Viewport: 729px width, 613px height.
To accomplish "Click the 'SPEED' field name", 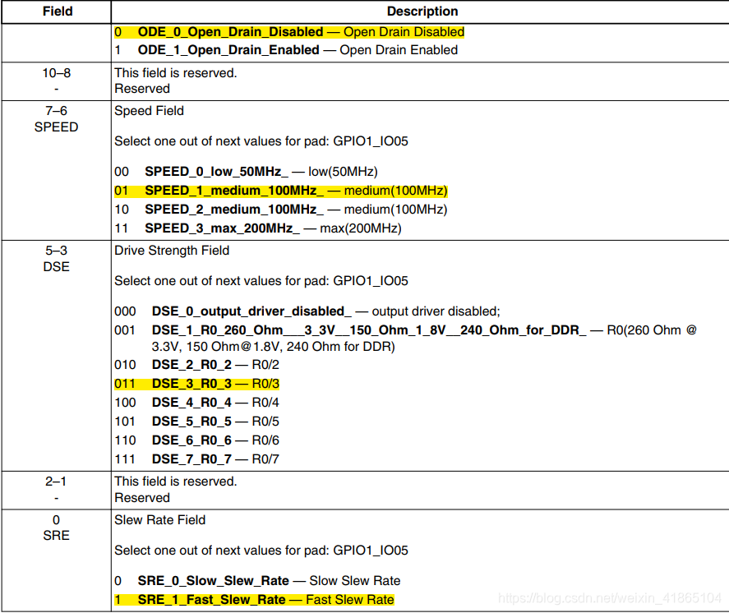I will click(56, 127).
